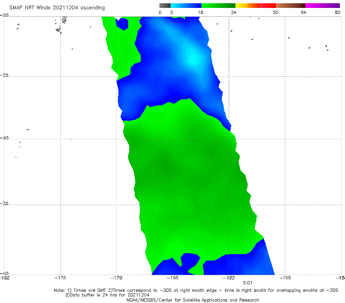Click the gray segment of the color bar
The width and height of the screenshot is (345, 303).
coord(165,6)
